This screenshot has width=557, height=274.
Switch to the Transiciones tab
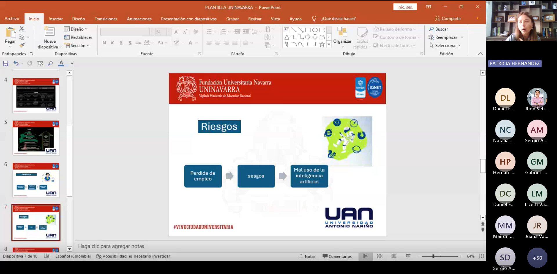tap(106, 19)
